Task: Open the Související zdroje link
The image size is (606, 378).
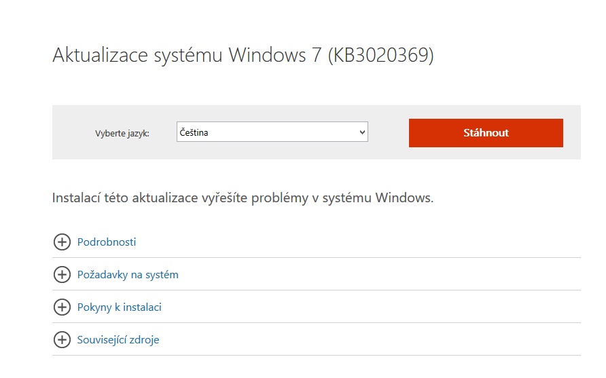Action: pyautogui.click(x=118, y=340)
